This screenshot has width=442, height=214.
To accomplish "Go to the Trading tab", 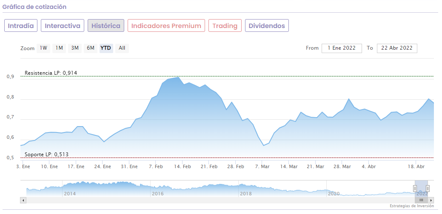I will point(225,25).
